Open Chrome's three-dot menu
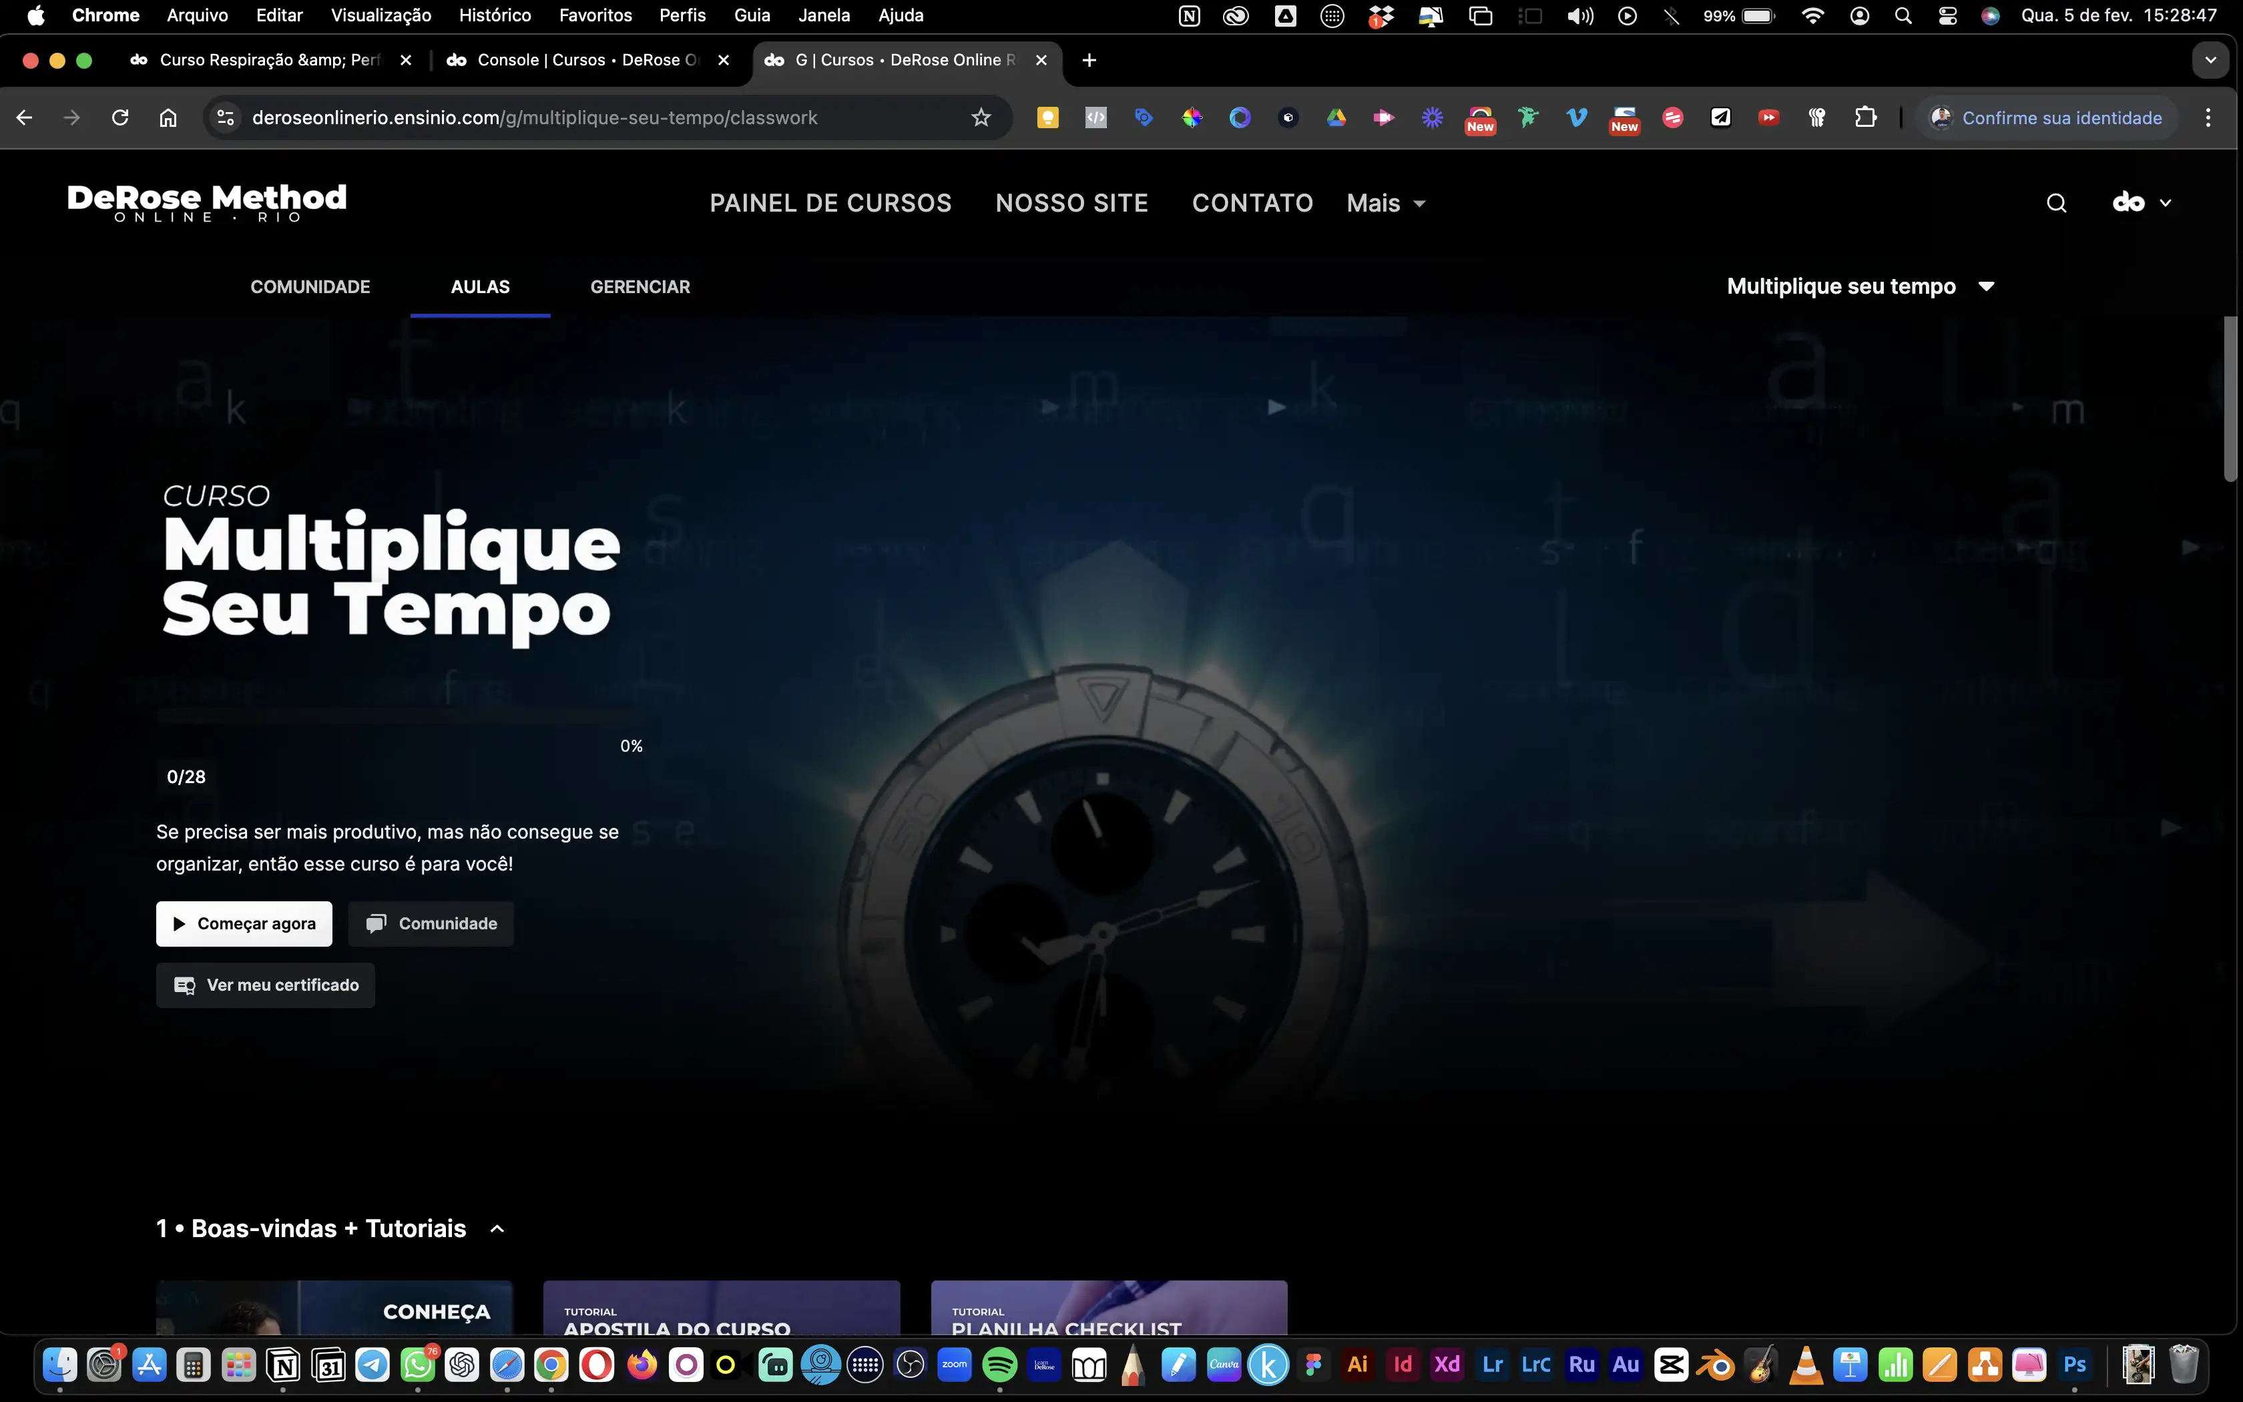The width and height of the screenshot is (2243, 1402). 2208,118
